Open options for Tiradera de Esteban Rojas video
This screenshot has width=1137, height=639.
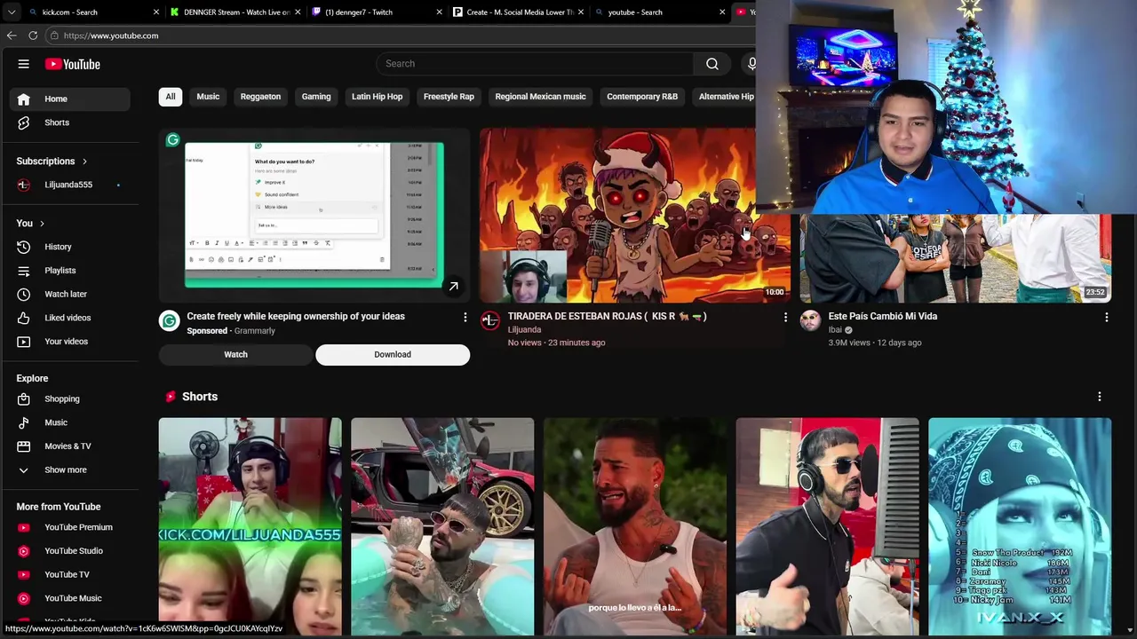coord(785,317)
